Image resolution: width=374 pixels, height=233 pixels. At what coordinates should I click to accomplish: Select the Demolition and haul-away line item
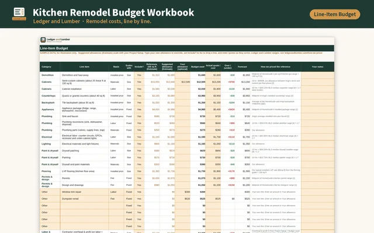(84, 75)
